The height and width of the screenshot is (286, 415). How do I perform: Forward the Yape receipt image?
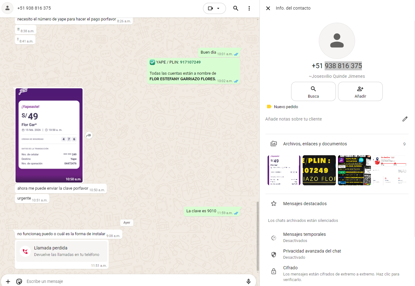[89, 135]
